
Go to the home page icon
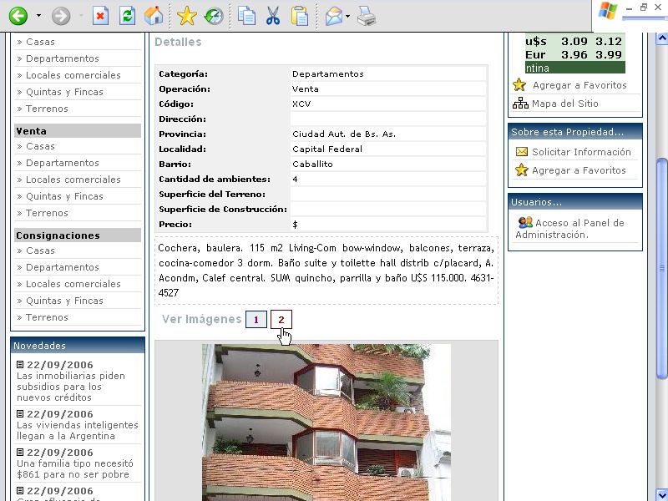click(x=154, y=16)
